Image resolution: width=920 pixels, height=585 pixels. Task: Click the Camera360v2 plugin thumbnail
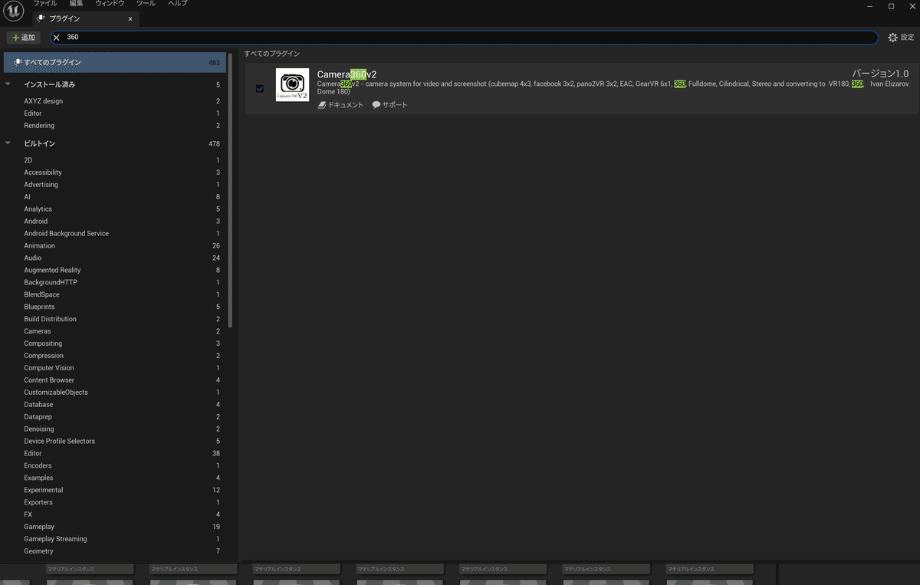[292, 85]
